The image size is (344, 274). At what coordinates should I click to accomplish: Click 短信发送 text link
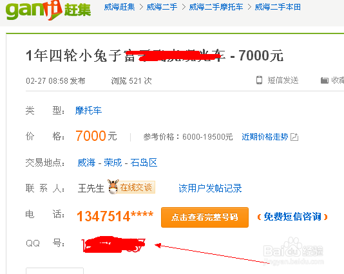click(283, 80)
